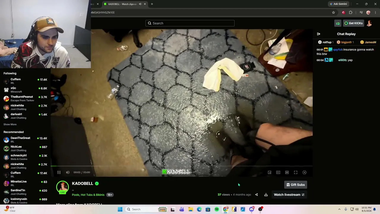Image resolution: width=380 pixels, height=214 pixels.
Task: Show hidden system tray icons
Action: [x=339, y=209]
